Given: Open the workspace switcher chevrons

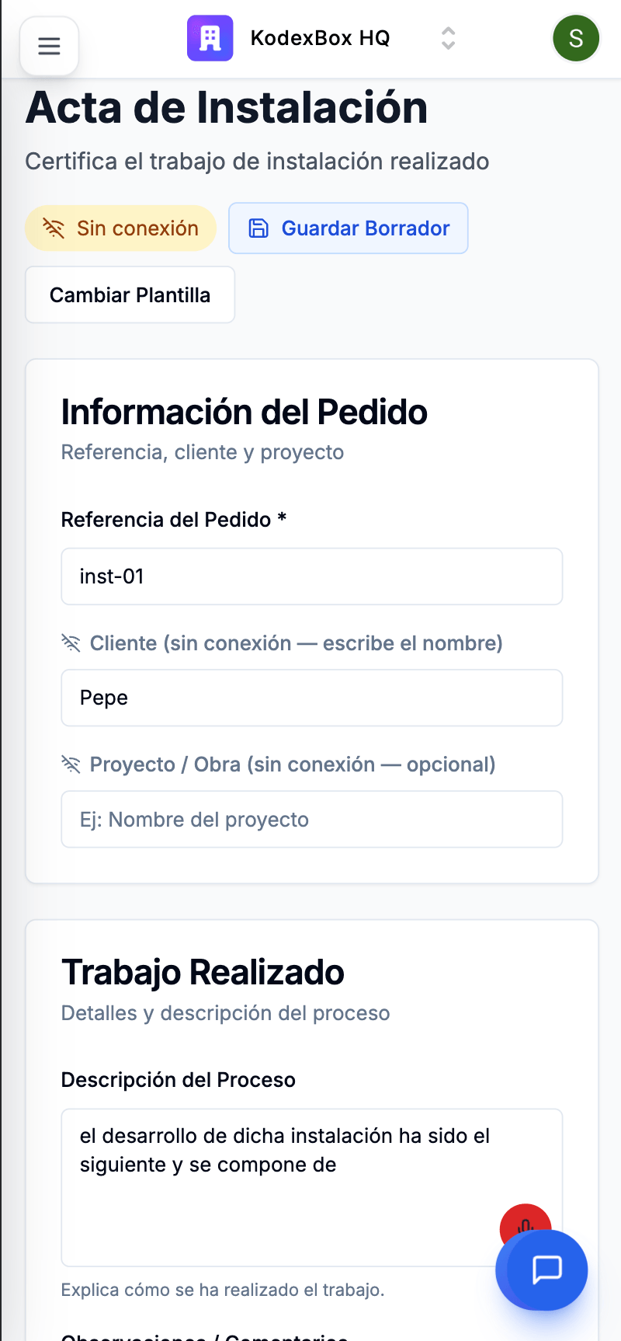Looking at the screenshot, I should coord(448,37).
